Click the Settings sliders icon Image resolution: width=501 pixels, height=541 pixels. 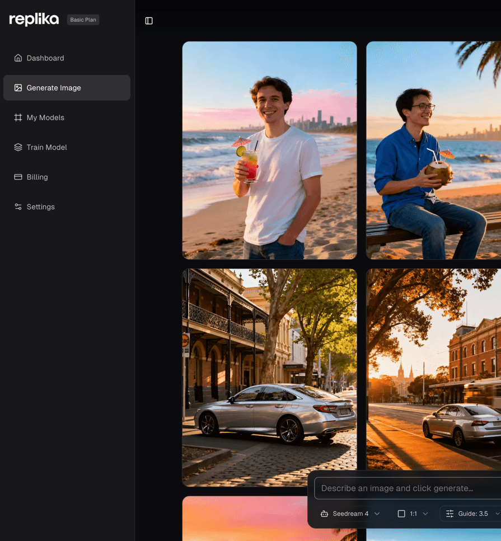(17, 206)
